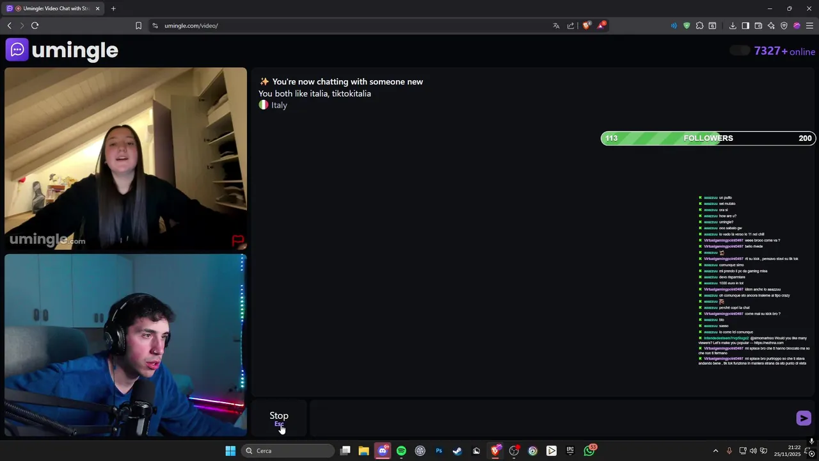This screenshot has height=461, width=819.
Task: Click the blue sound waves extension icon
Action: tap(674, 26)
